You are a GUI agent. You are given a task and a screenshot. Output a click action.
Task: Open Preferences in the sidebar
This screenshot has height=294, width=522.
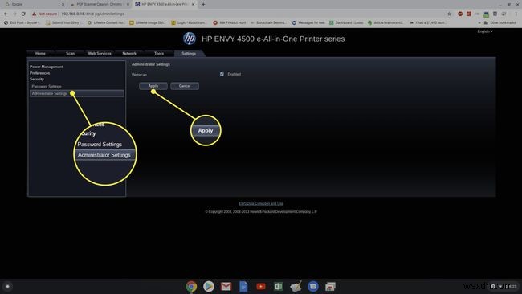click(39, 73)
